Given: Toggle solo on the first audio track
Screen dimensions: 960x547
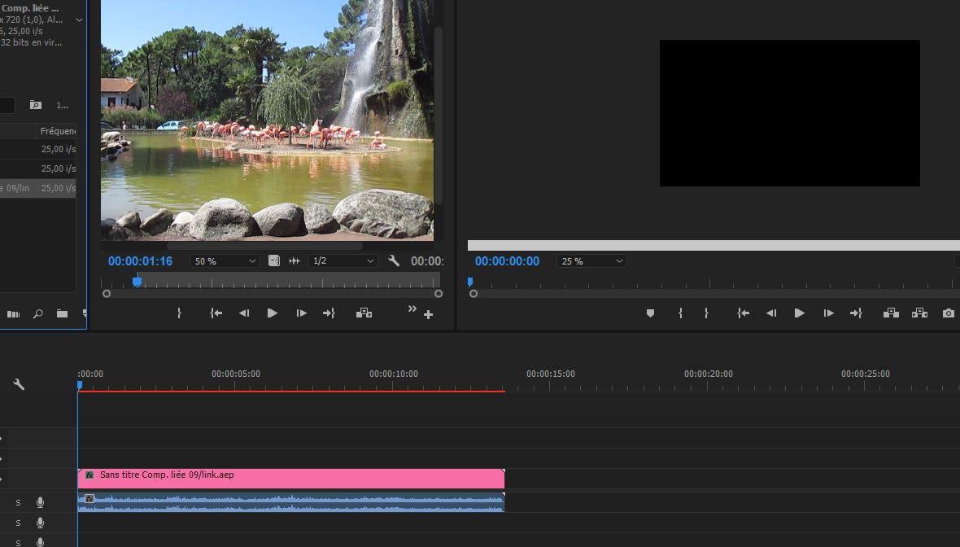Looking at the screenshot, I should click(x=18, y=503).
